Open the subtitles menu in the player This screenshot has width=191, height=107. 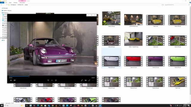point(15,80)
